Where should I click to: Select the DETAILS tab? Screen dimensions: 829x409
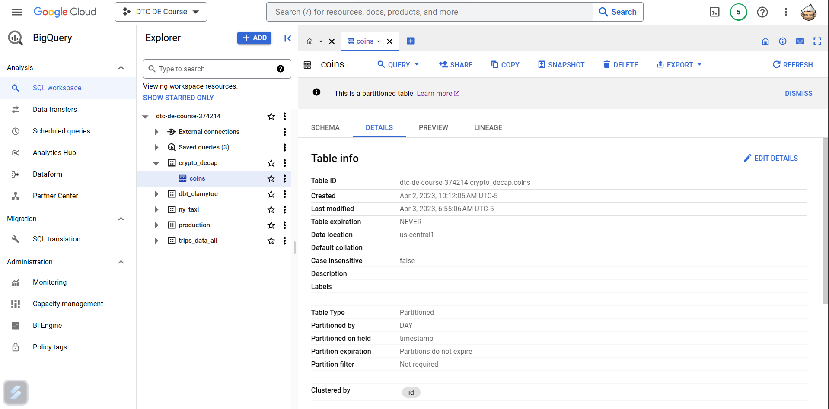(x=379, y=127)
